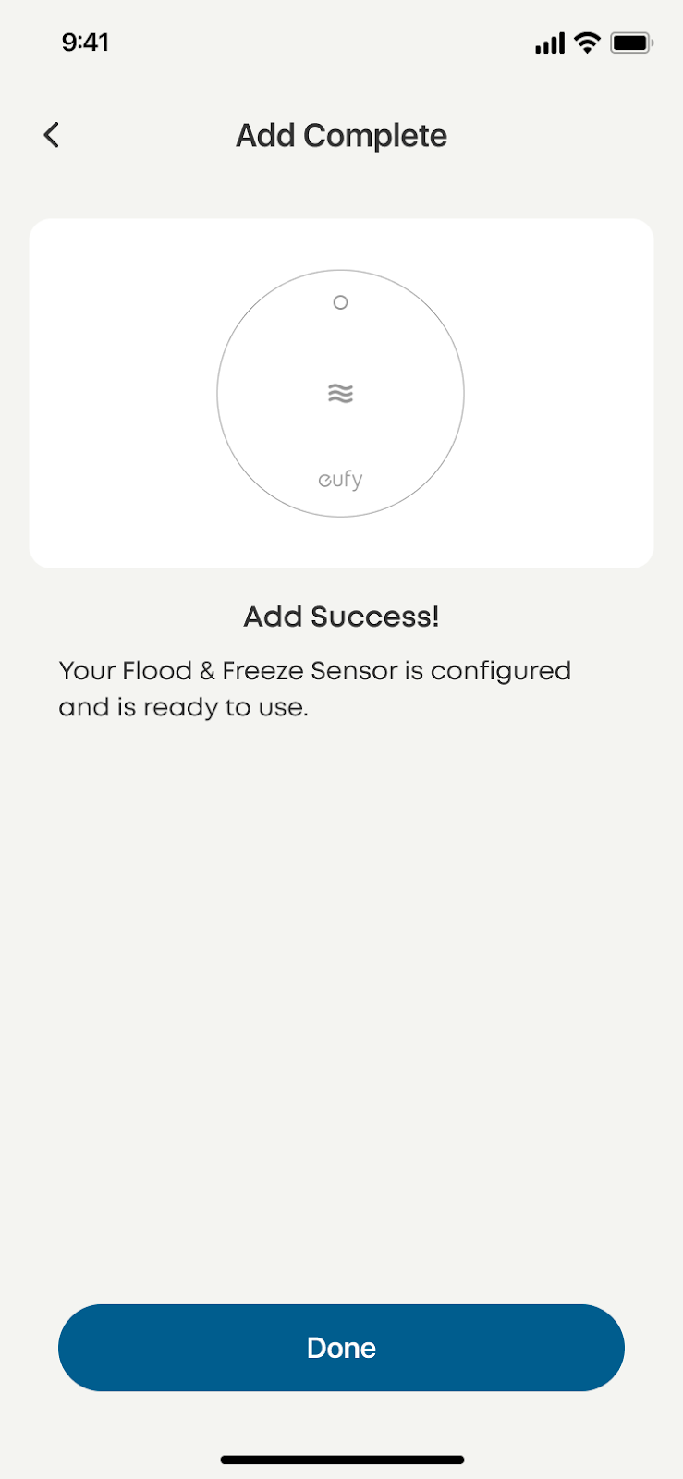
Task: Tap the home indicator bar below Done
Action: coord(341,1461)
